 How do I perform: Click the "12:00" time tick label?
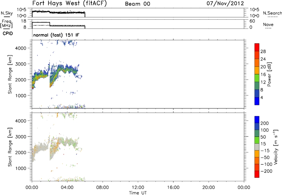(x=138, y=188)
